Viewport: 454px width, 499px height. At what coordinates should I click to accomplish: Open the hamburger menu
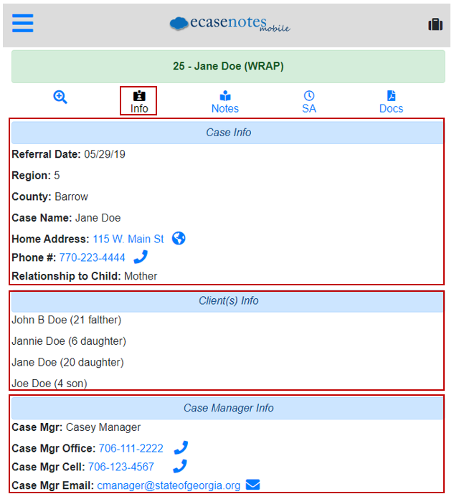(23, 23)
